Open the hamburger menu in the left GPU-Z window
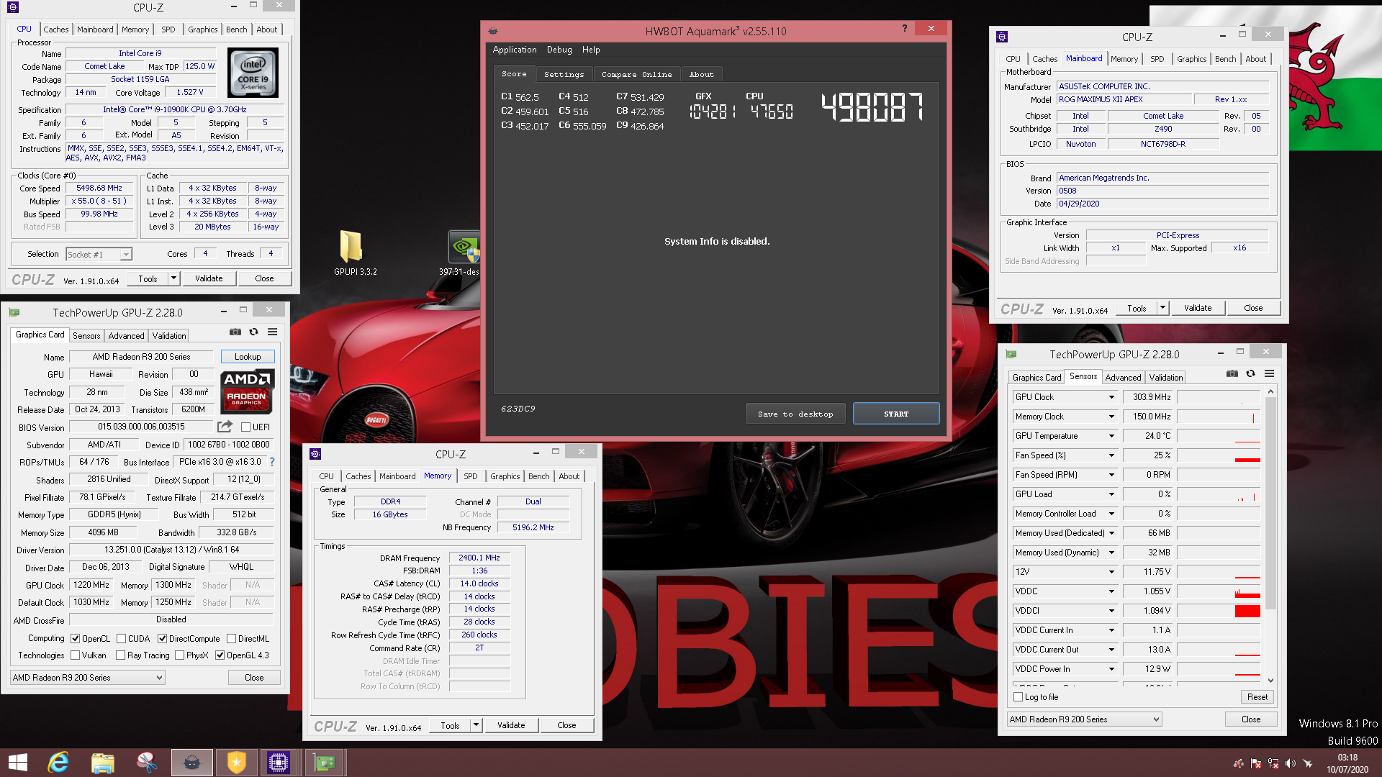This screenshot has height=777, width=1382. click(272, 332)
